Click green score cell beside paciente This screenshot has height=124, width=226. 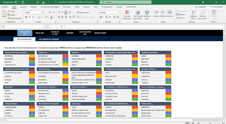coord(32,62)
